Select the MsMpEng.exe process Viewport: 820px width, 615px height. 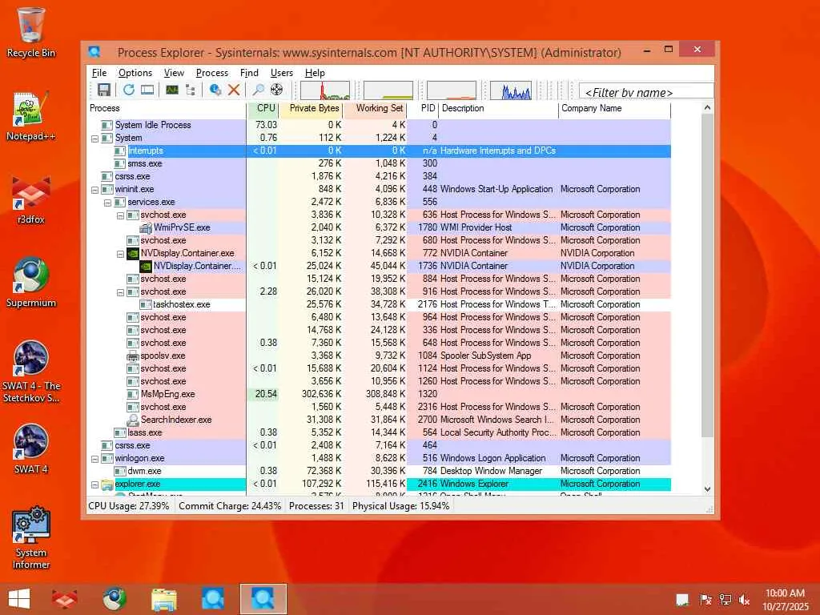pos(379,394)
